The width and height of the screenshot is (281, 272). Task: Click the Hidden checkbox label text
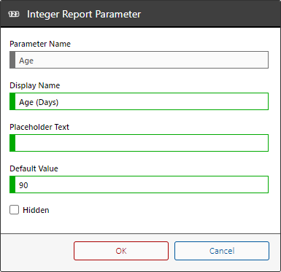tap(36, 210)
